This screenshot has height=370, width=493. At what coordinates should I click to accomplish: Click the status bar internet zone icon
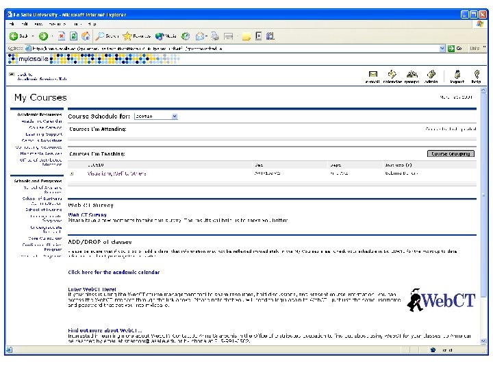pos(433,350)
